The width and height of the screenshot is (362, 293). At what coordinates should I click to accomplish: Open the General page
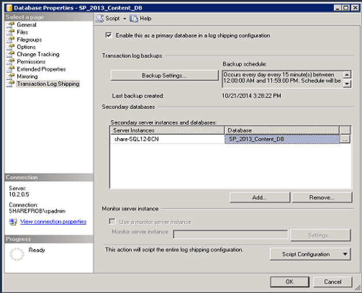(x=26, y=25)
